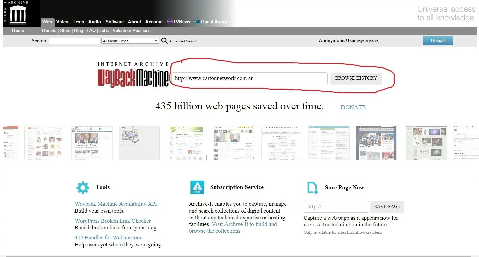Viewport: 479px width, 257px height.
Task: Click the BROWSE HISTORY button
Action: pos(356,78)
